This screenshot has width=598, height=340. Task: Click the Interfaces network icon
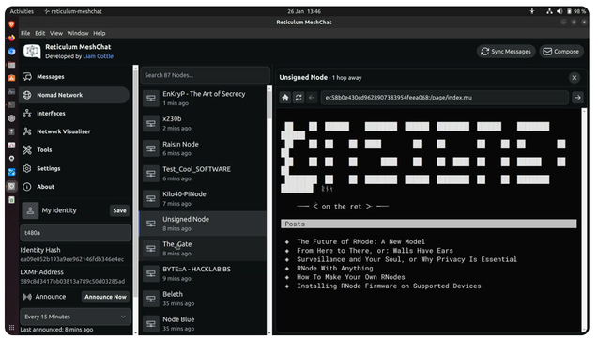pos(27,114)
